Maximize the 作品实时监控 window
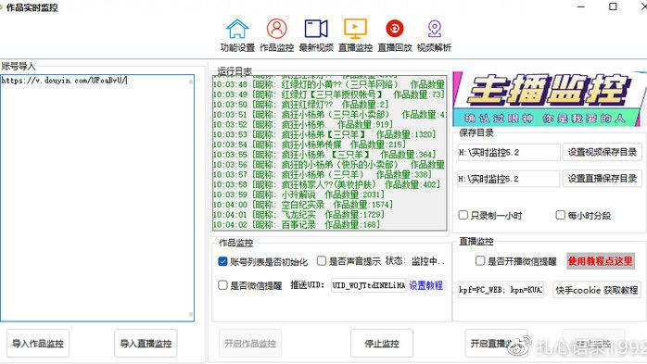Image resolution: width=647 pixels, height=364 pixels. pos(613,6)
